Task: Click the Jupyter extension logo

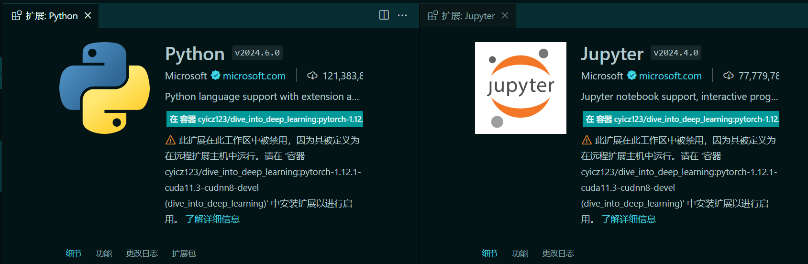Action: 520,88
